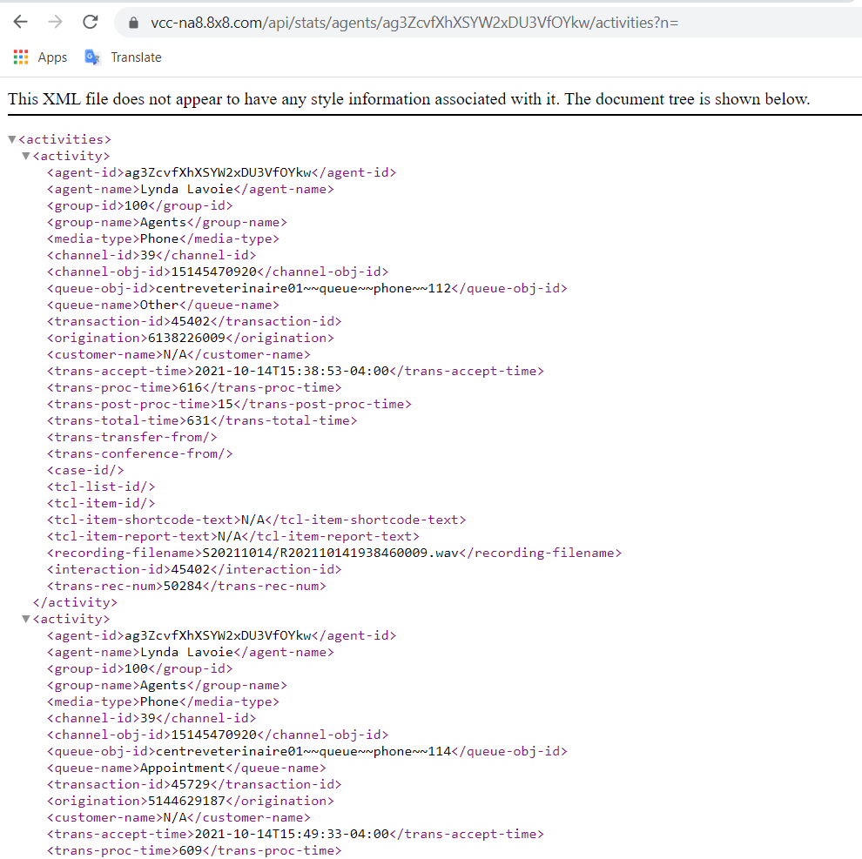Click the case-id empty tag
862x859 pixels.
point(85,471)
